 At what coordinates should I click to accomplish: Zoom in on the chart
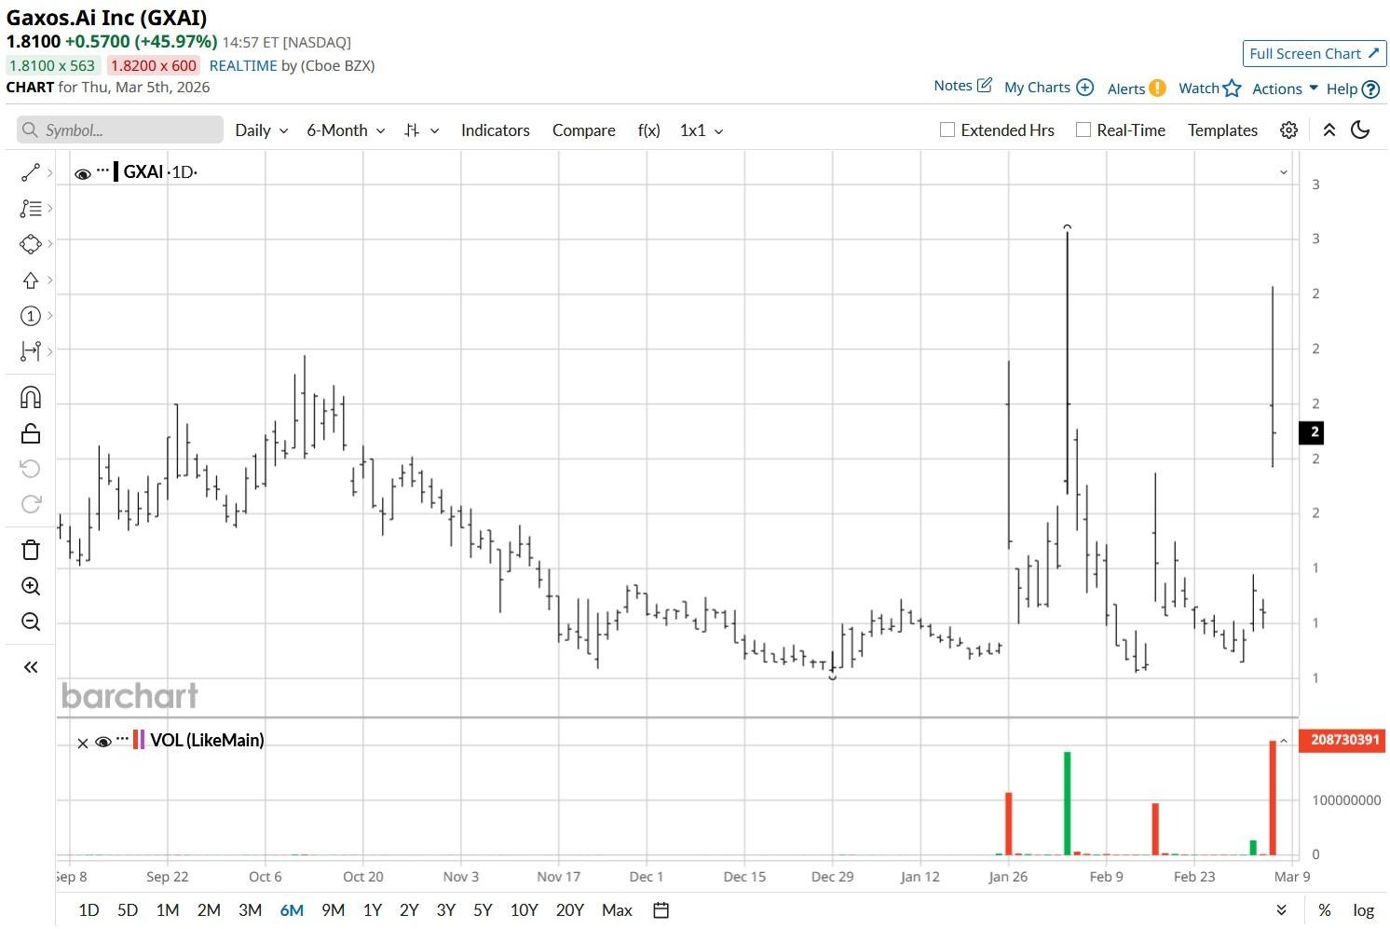(x=30, y=586)
